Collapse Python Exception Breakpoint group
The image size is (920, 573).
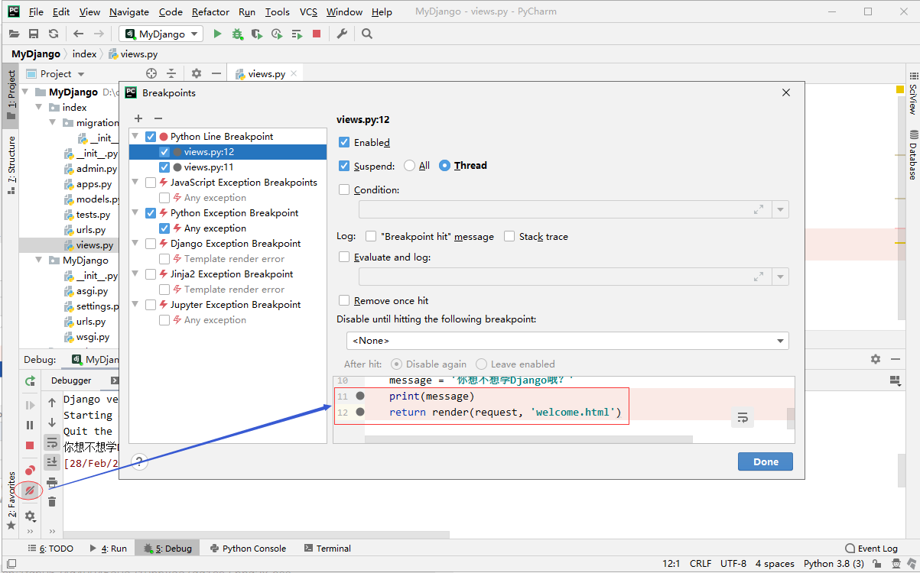(x=135, y=213)
